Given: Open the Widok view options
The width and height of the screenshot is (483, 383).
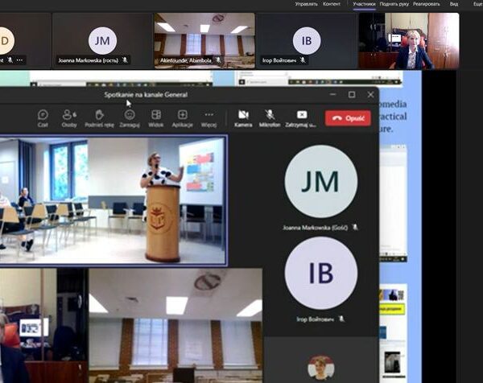Looking at the screenshot, I should [156, 117].
